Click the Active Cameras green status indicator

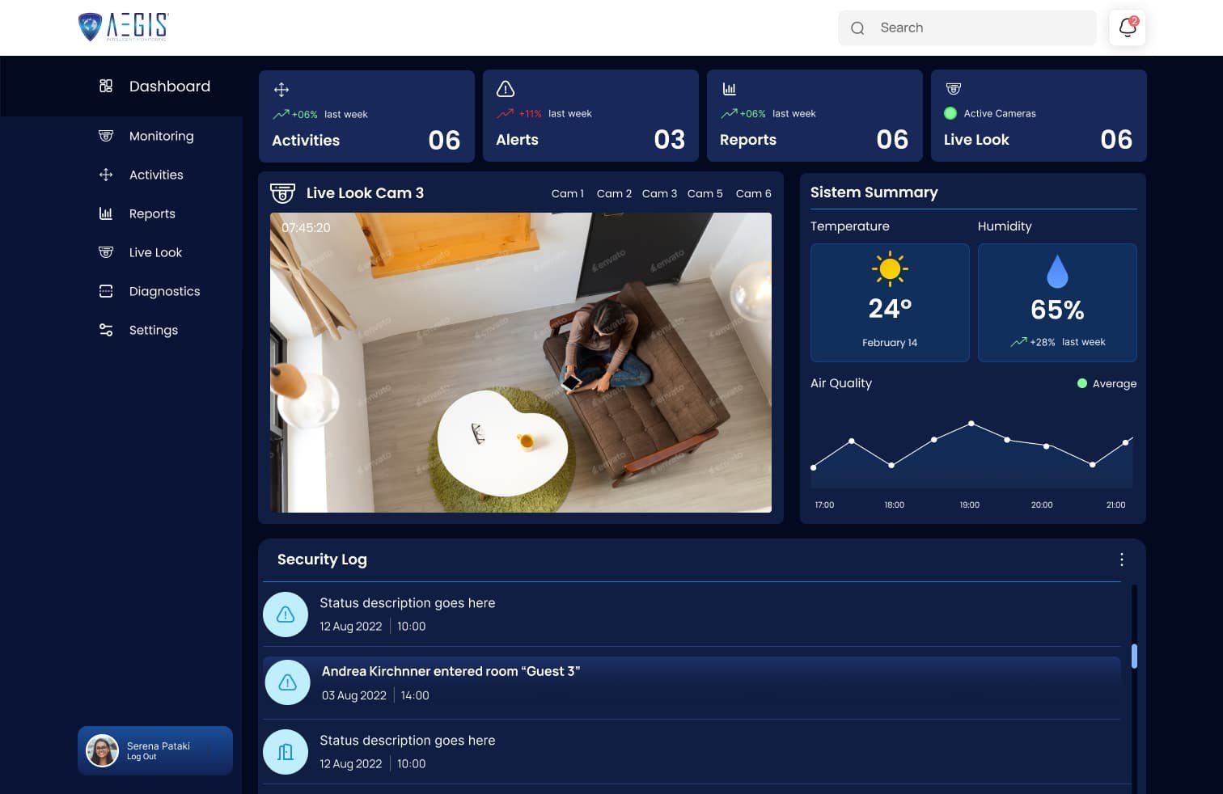click(950, 113)
